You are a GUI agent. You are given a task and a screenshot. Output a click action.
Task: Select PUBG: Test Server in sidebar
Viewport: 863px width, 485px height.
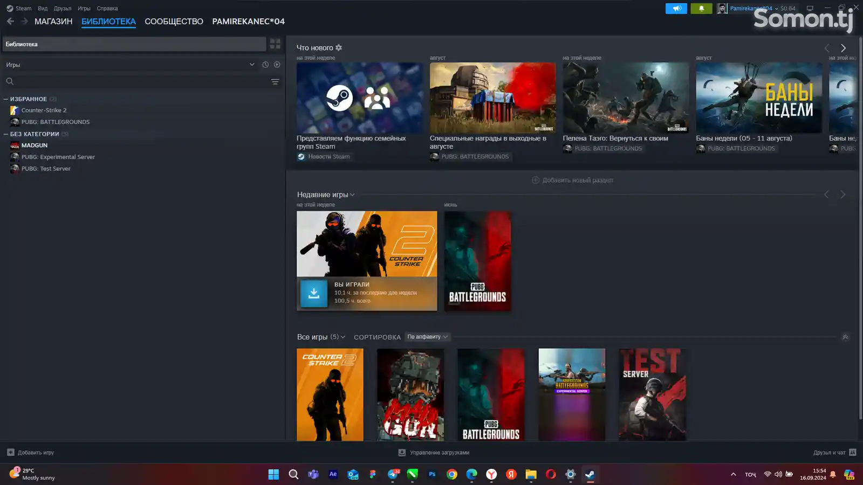pyautogui.click(x=46, y=169)
